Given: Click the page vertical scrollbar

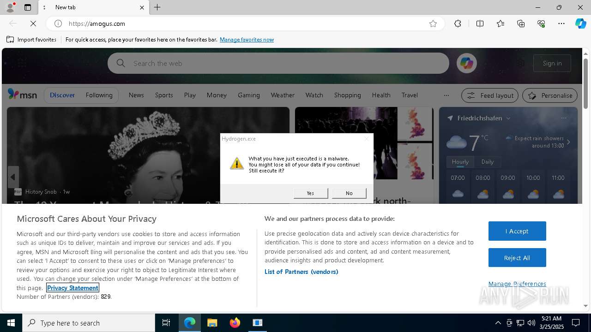Looking at the screenshot, I should pos(585,84).
